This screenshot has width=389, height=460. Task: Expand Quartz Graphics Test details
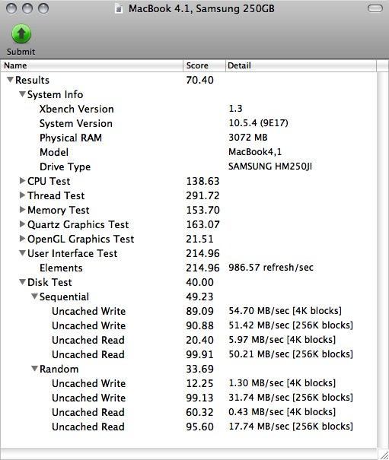point(22,224)
